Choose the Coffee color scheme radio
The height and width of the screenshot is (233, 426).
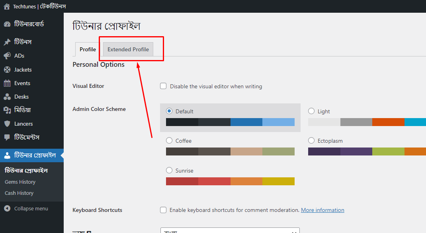click(x=169, y=140)
